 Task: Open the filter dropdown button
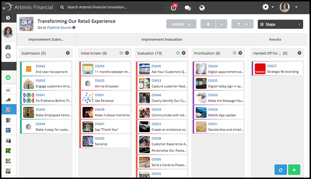coord(242,24)
